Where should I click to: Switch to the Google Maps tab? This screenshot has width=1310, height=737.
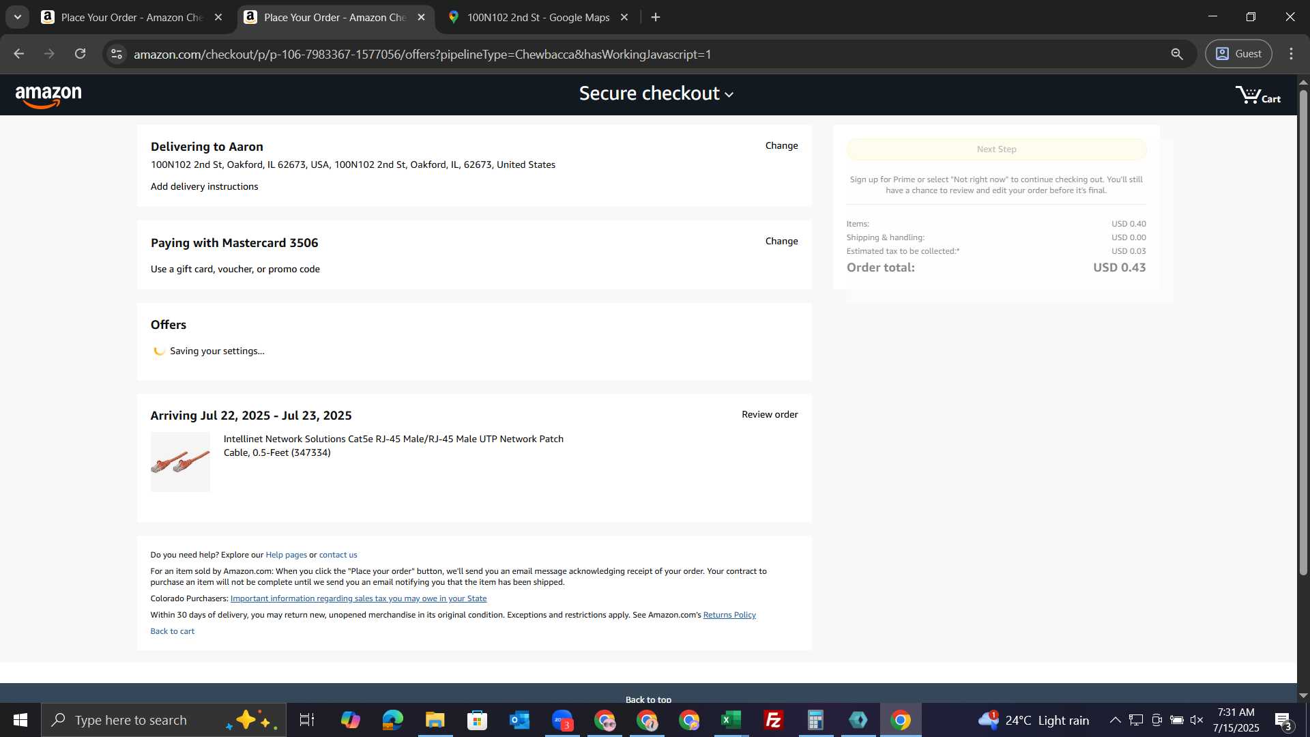538,18
